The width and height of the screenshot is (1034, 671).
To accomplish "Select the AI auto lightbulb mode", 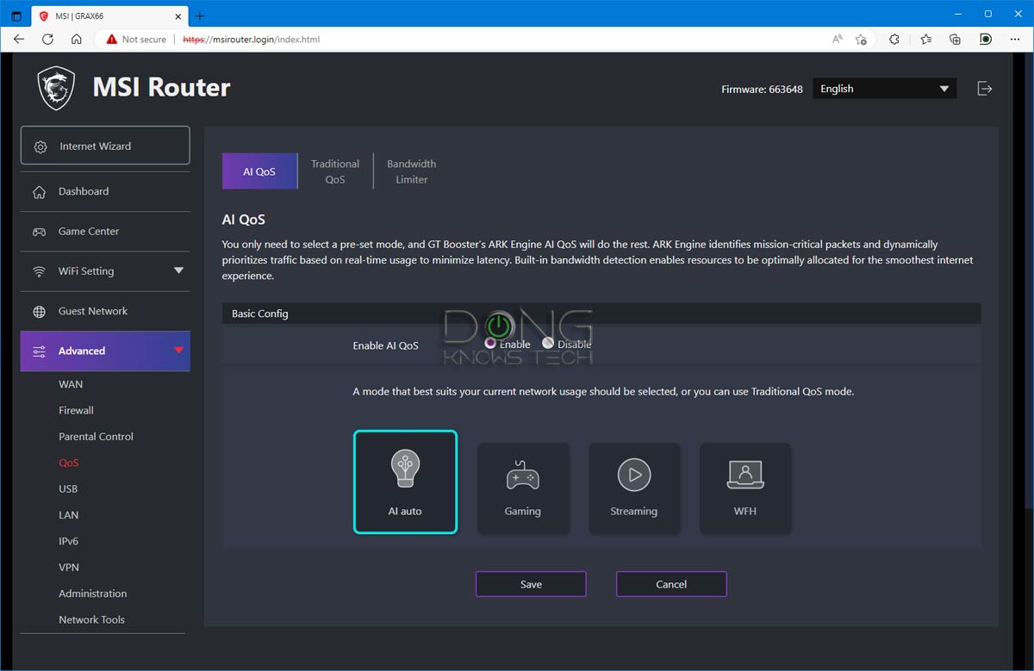I will pyautogui.click(x=405, y=482).
